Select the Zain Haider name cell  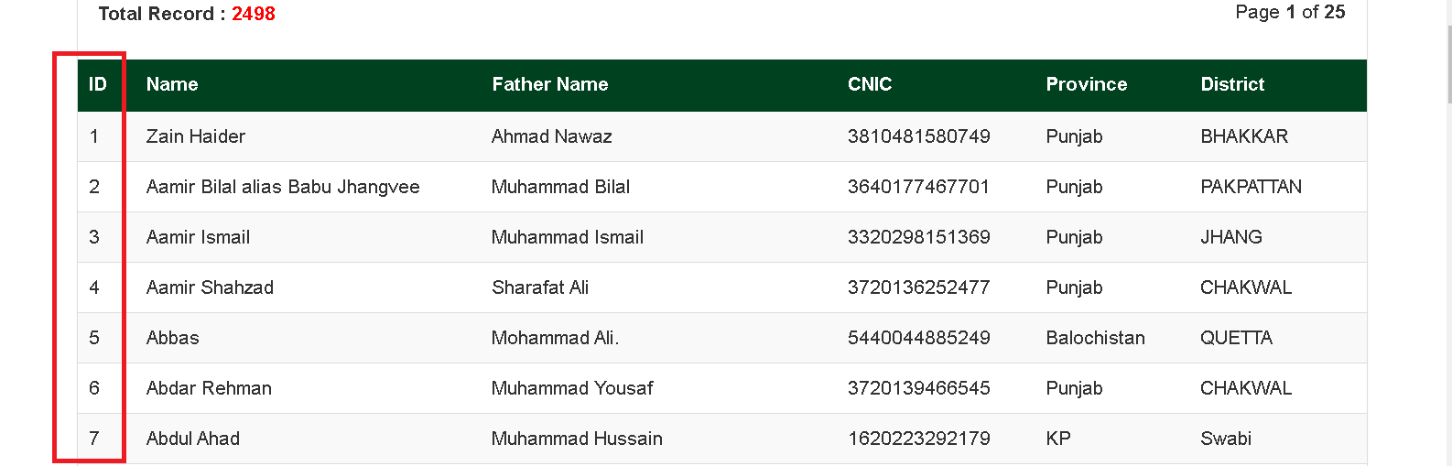tap(196, 136)
